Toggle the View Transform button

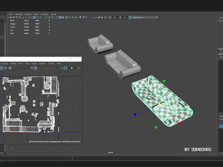(130, 18)
